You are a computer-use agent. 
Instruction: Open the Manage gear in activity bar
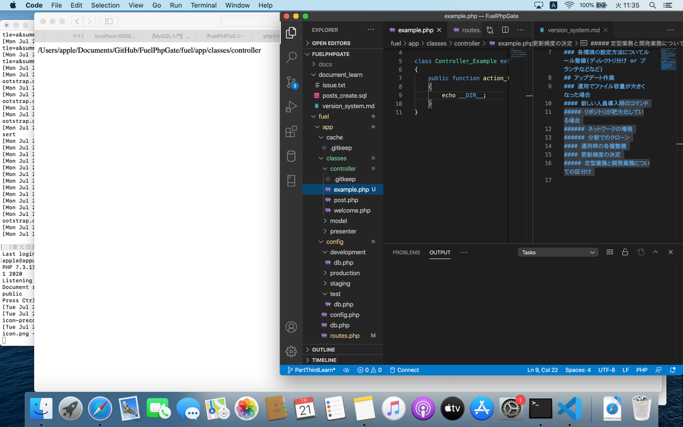click(x=291, y=351)
